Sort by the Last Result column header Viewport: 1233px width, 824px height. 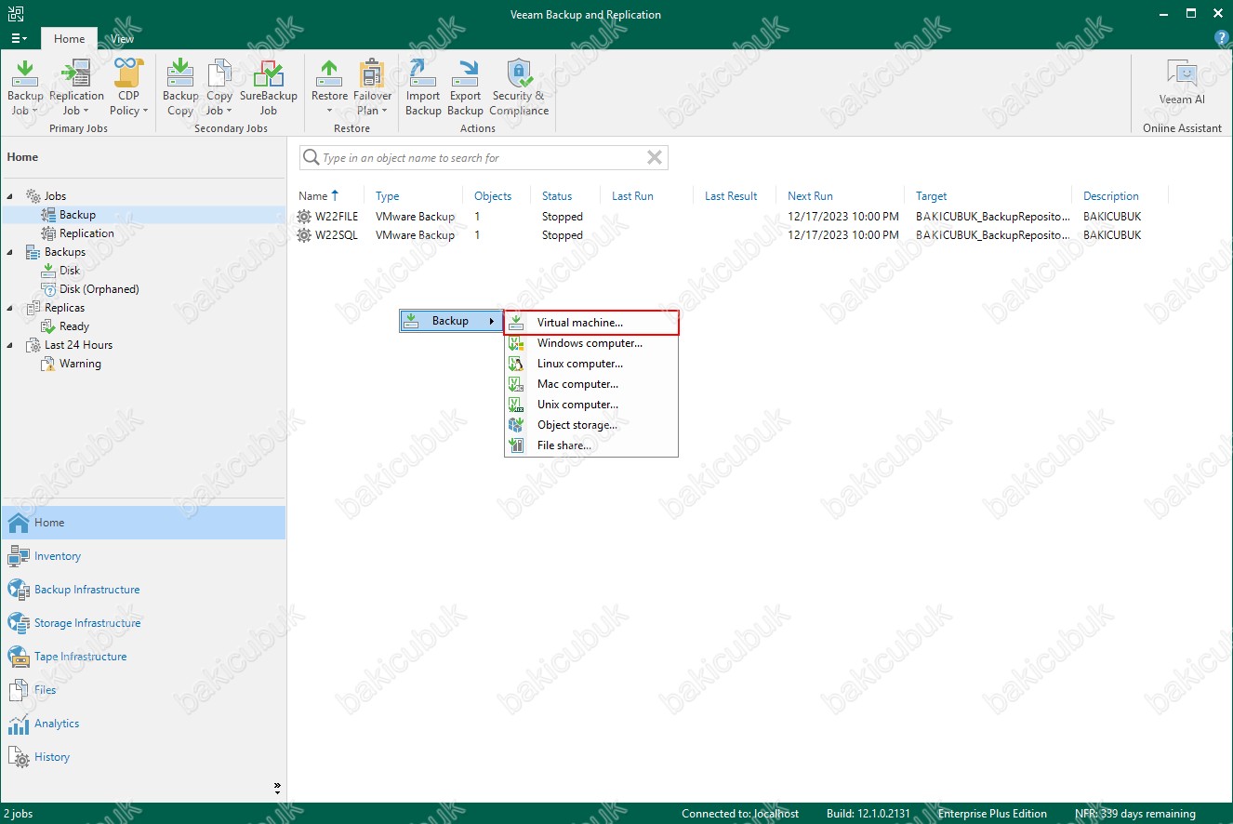[x=731, y=196]
